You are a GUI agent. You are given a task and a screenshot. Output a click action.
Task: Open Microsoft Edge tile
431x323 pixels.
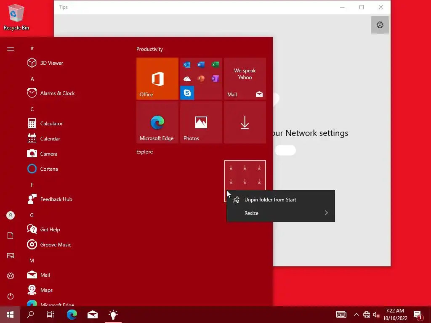coord(157,122)
